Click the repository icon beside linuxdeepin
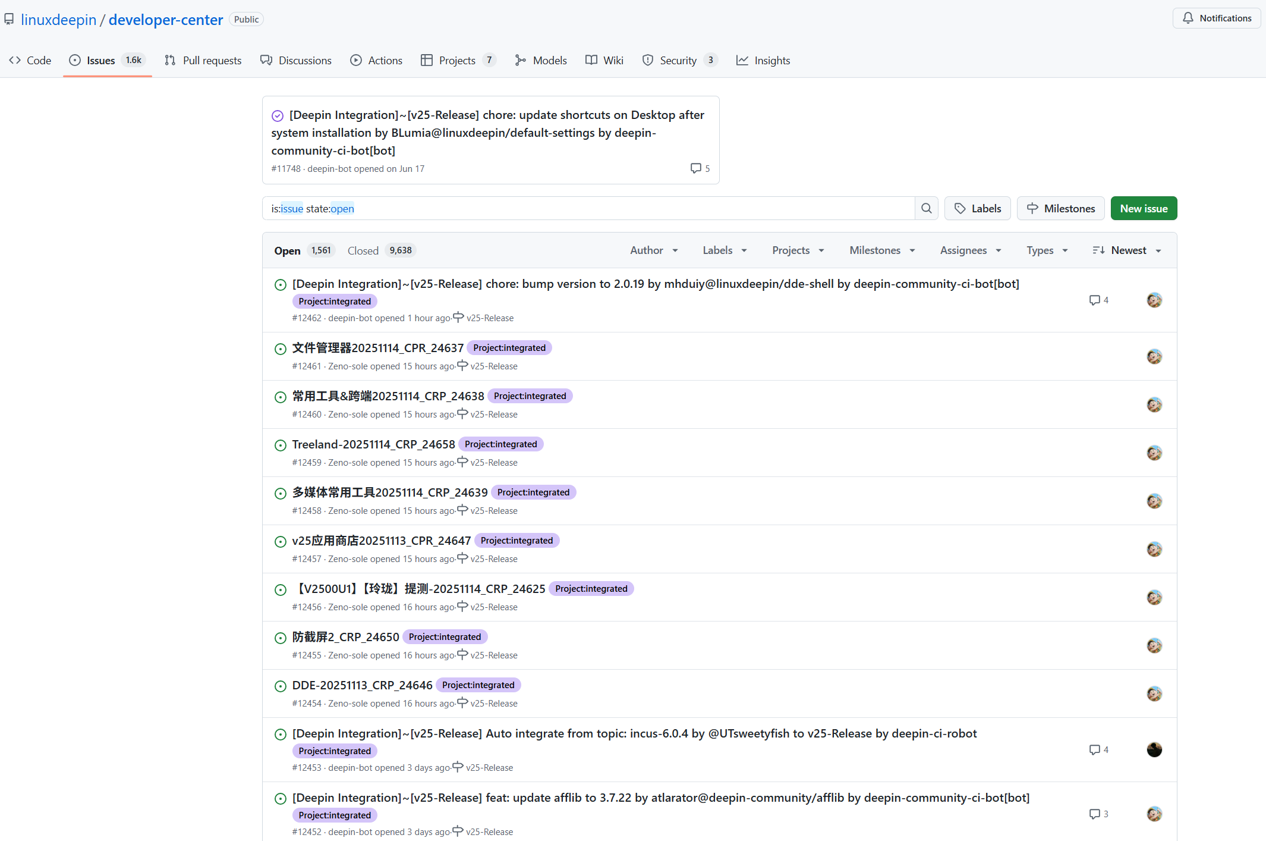The image size is (1266, 841). tap(9, 20)
